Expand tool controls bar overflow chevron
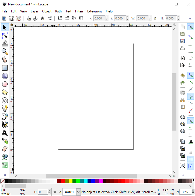Viewport: 195px width, 196px height. 190,19
